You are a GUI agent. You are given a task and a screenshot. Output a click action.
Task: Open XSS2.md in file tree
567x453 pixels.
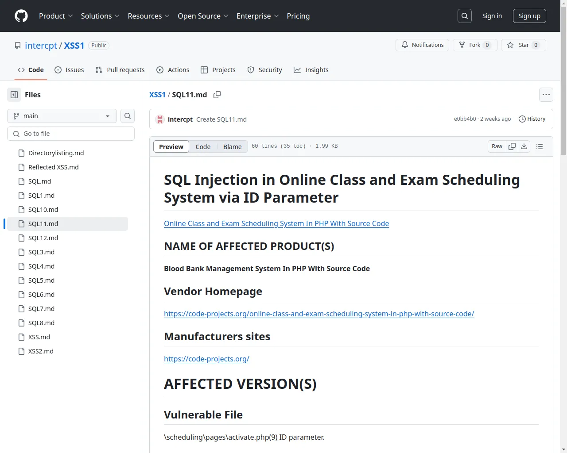67,351
